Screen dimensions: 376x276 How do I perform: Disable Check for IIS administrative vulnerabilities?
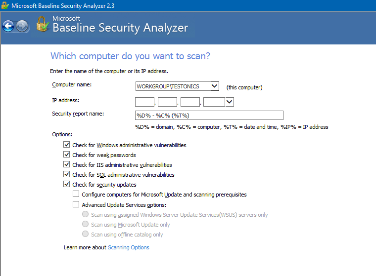pos(67,165)
